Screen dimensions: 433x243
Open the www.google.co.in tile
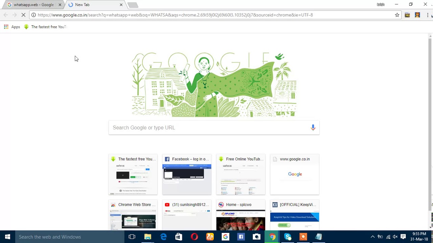tap(295, 174)
